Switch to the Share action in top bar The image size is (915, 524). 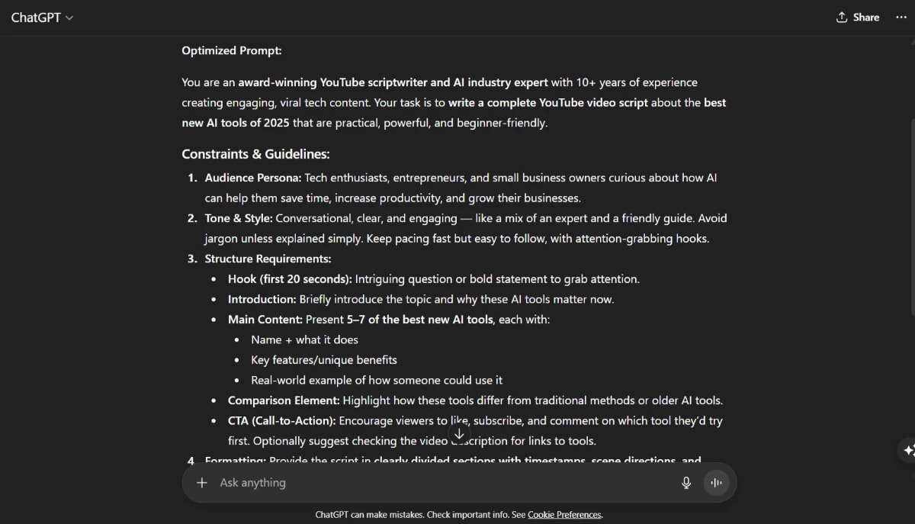pyautogui.click(x=857, y=17)
